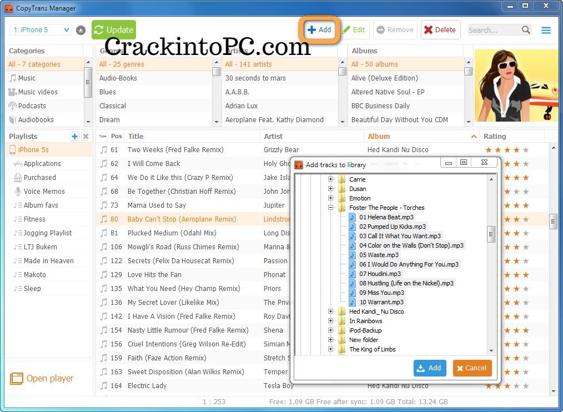Viewport: 563px width, 412px height.
Task: Expand the Carrie folder
Action: [x=330, y=179]
